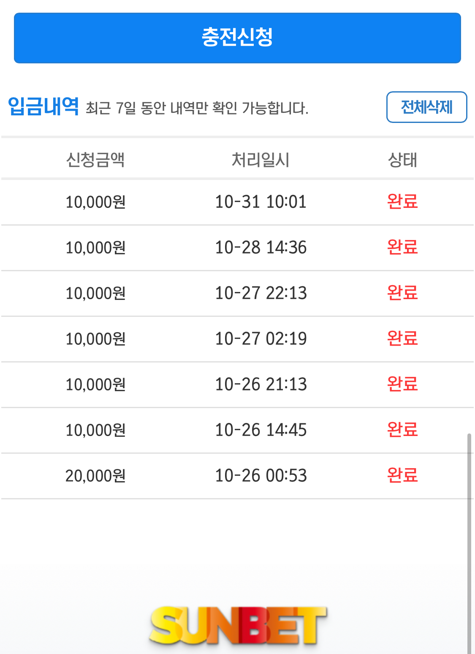The image size is (475, 654).
Task: Select the 10-31 10:01 deposit row
Action: (261, 202)
